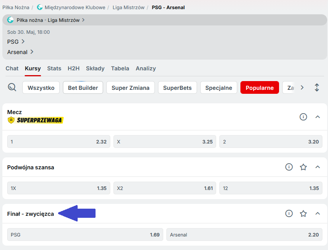
Task: Bet on 2 at odds 3.20
Action: point(271,141)
